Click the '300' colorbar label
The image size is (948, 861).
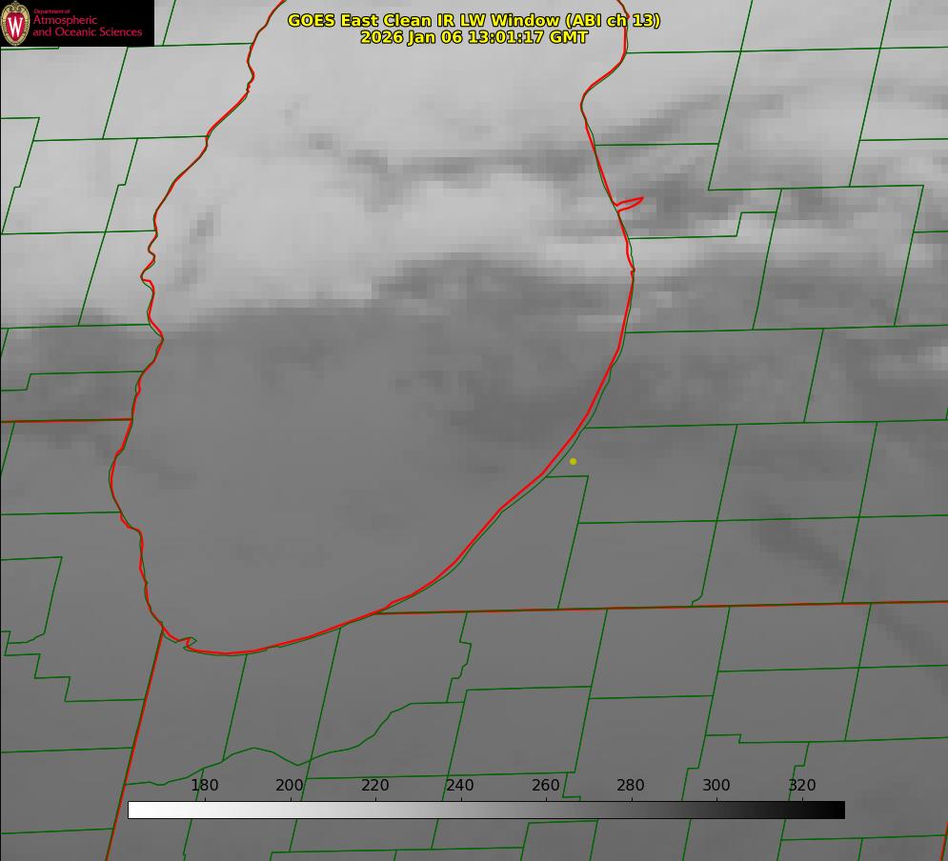coord(716,785)
